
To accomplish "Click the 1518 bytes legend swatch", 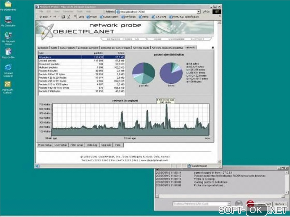I will point(187,82).
